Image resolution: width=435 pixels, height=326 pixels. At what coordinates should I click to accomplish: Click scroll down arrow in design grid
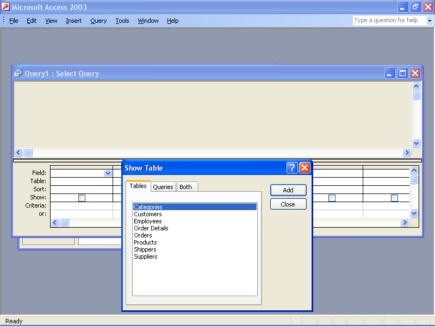click(414, 213)
